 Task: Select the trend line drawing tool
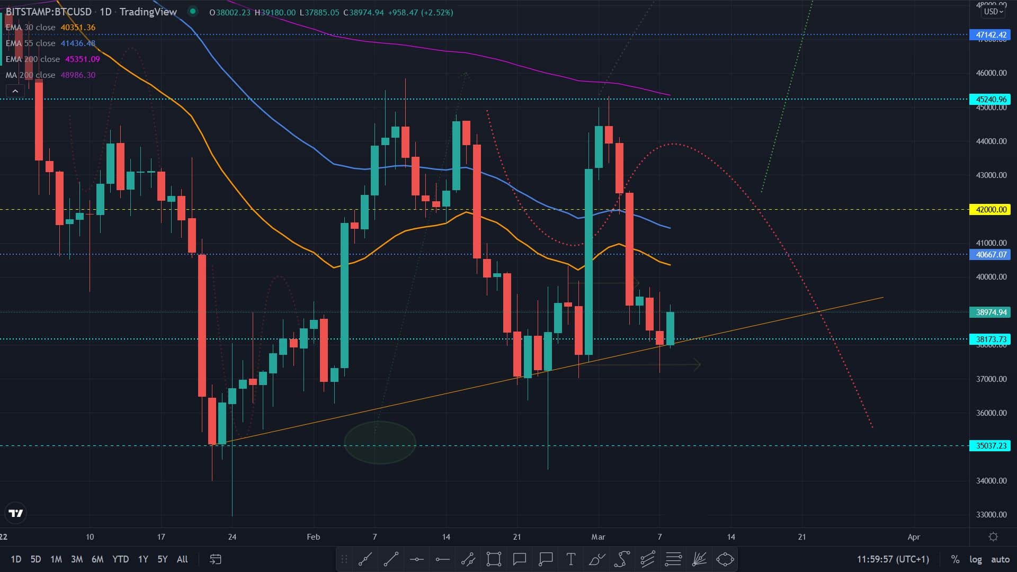pos(365,559)
